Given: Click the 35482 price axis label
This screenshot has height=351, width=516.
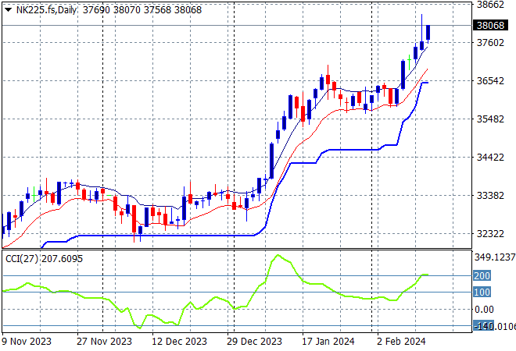Looking at the screenshot, I should tap(490, 119).
